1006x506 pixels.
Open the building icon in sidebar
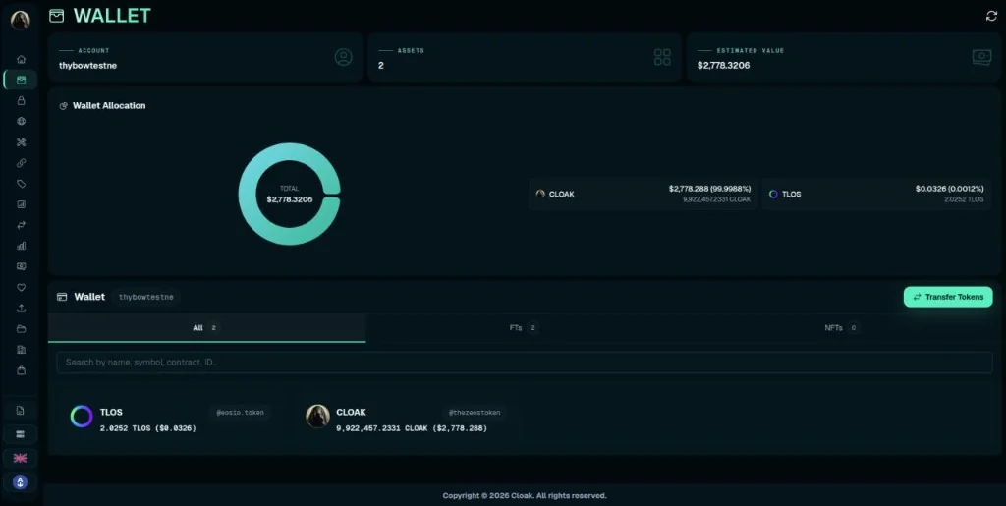tap(22, 350)
